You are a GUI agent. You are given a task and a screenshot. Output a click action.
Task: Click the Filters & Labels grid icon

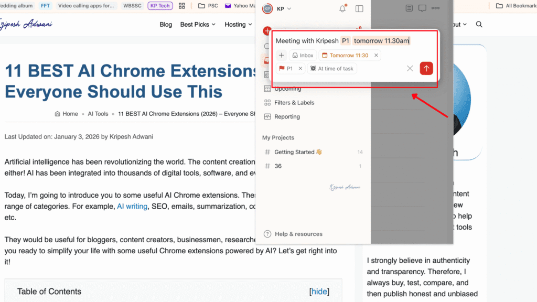pyautogui.click(x=267, y=103)
